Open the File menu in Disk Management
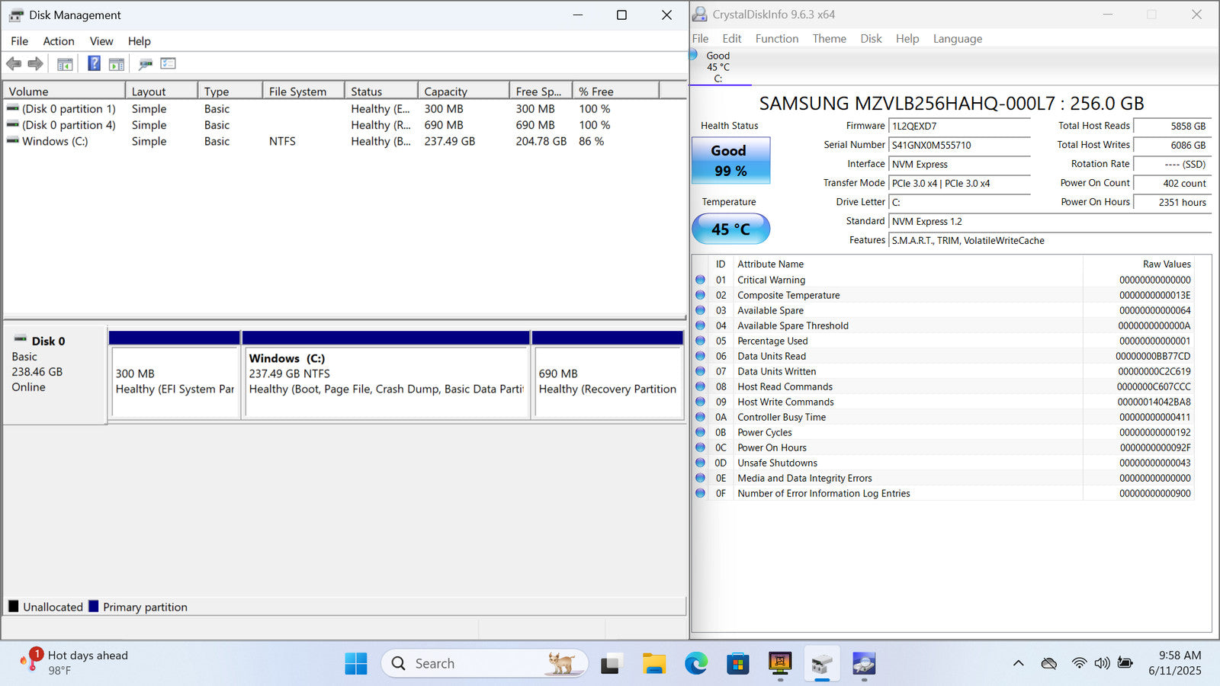This screenshot has height=686, width=1220. 19,41
